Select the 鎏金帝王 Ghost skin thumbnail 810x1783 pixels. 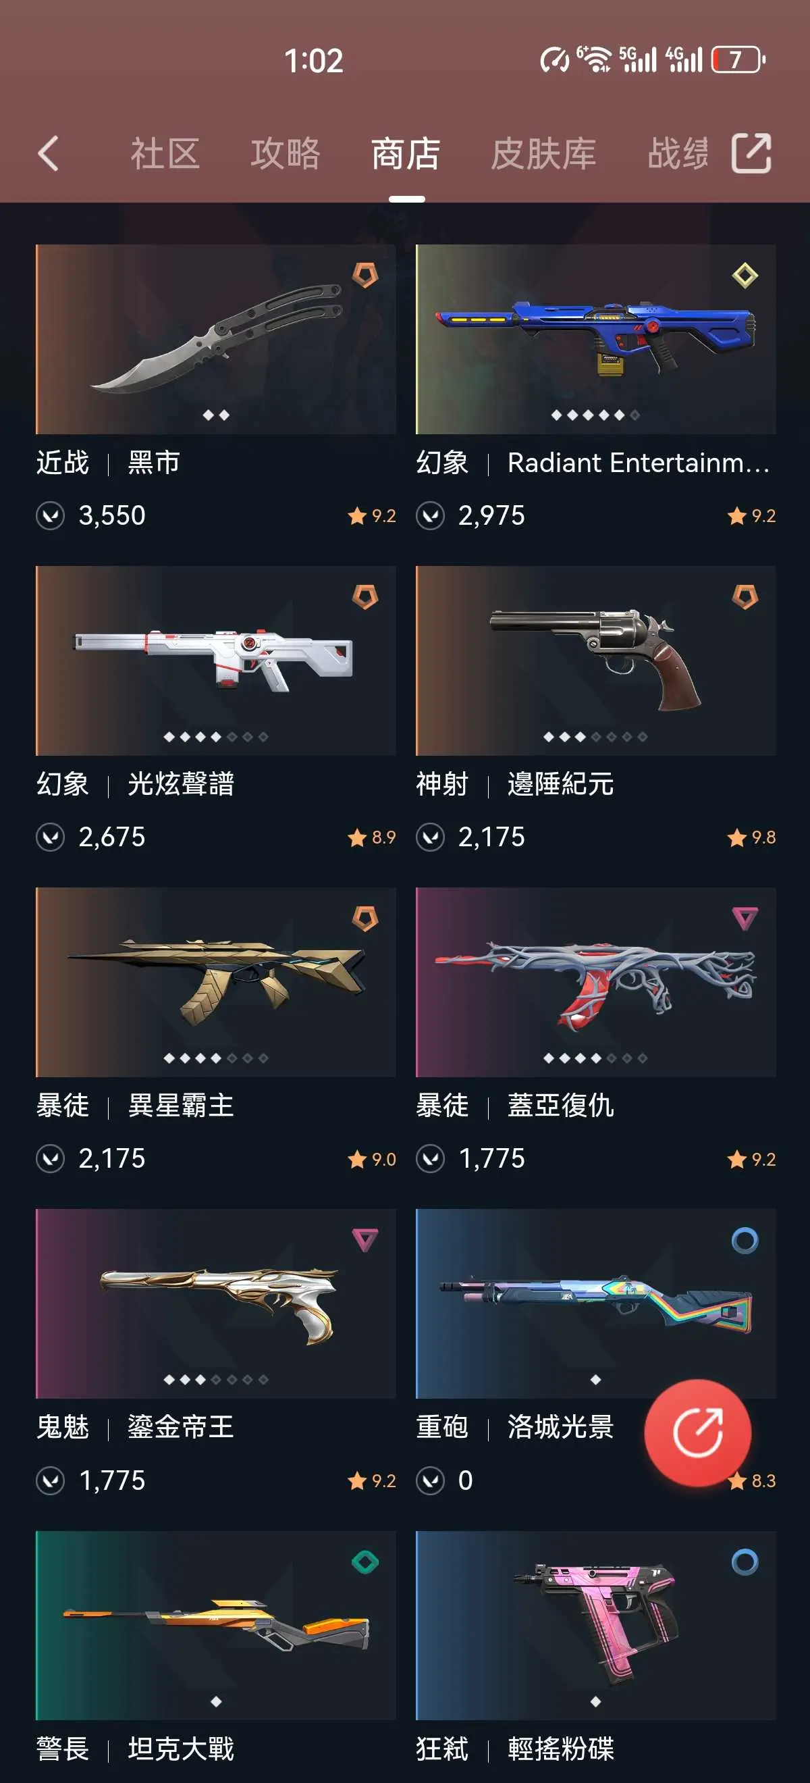coord(216,1304)
